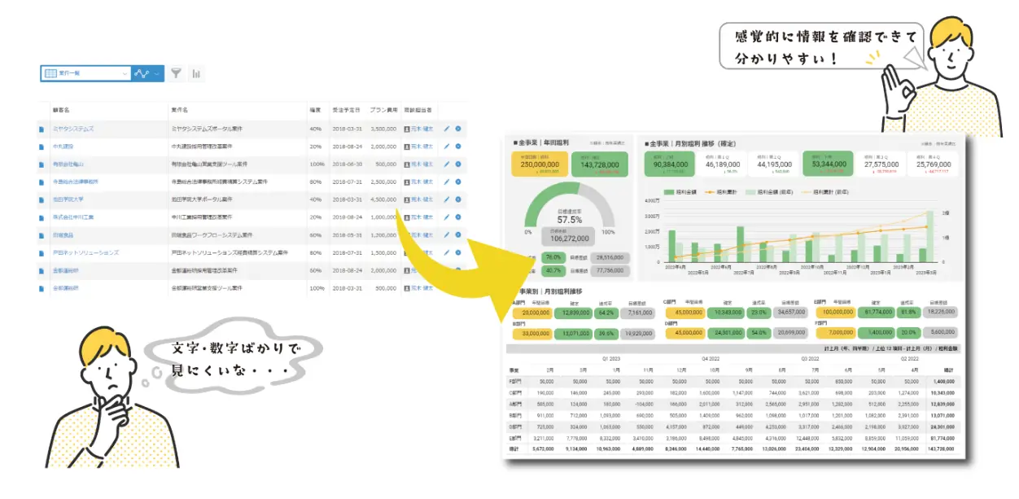
Task: Delete the ミヤタシステムズ record
Action: (x=458, y=129)
